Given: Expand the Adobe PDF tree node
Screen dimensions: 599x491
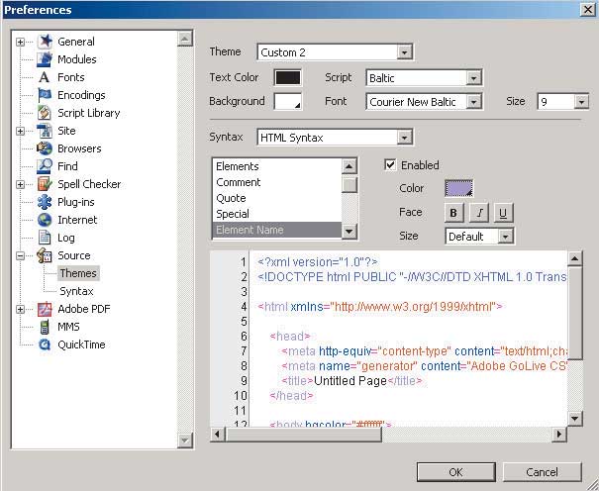Looking at the screenshot, I should click(x=20, y=309).
